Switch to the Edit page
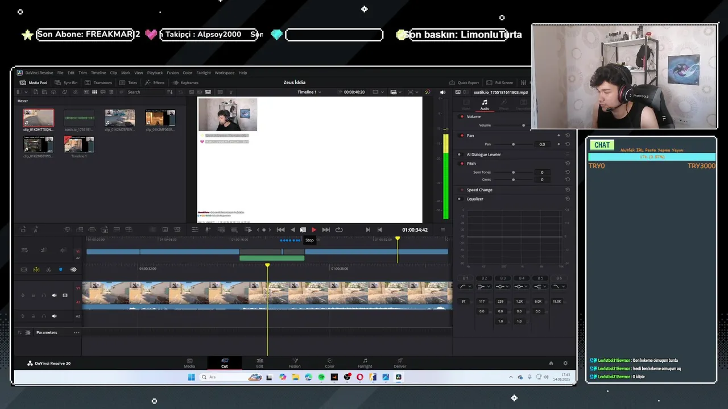 coord(259,363)
